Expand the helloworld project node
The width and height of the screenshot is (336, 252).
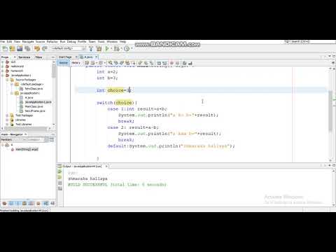coord(3,66)
